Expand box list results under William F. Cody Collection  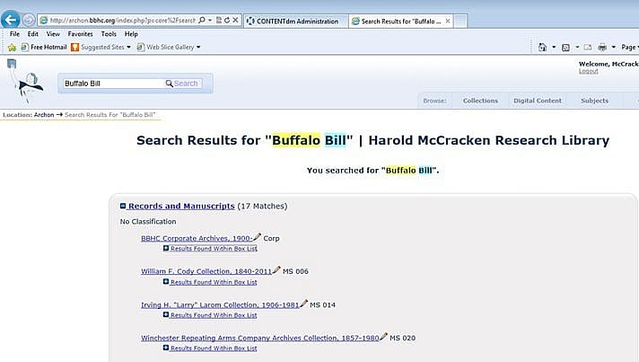[x=210, y=282]
